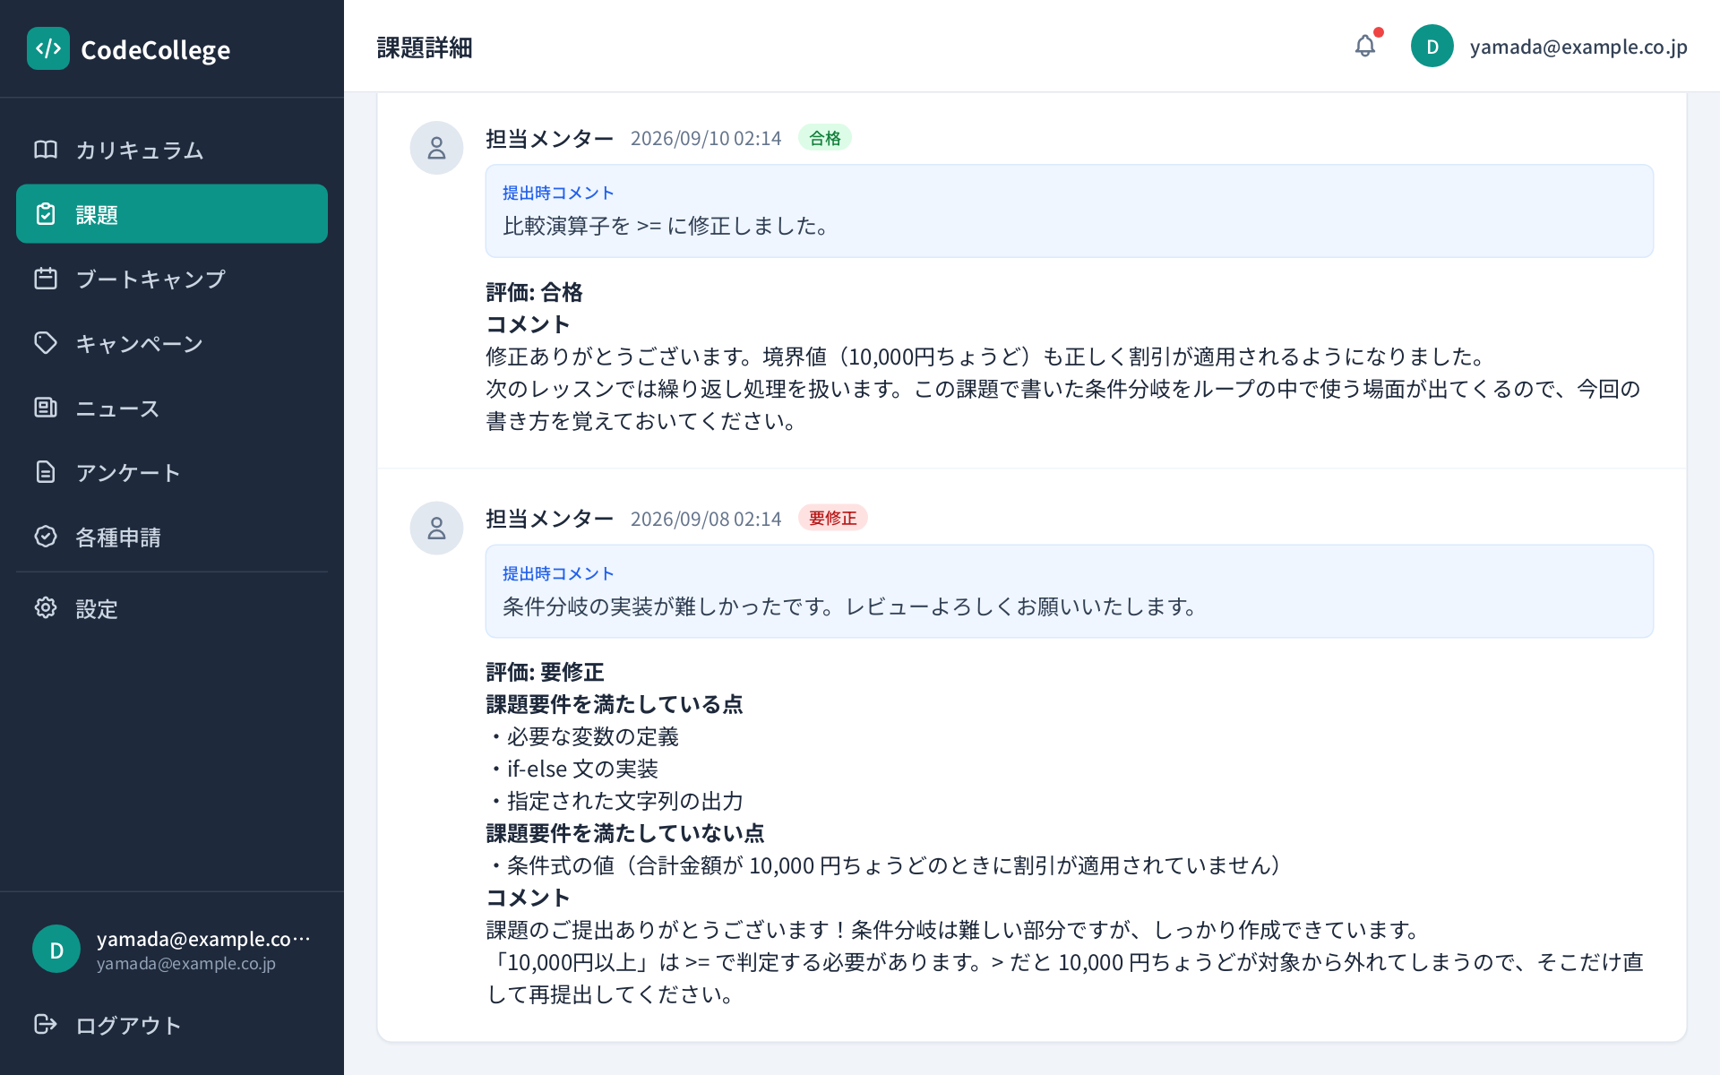
Task: Open 設定 in the sidebar
Action: click(172, 608)
